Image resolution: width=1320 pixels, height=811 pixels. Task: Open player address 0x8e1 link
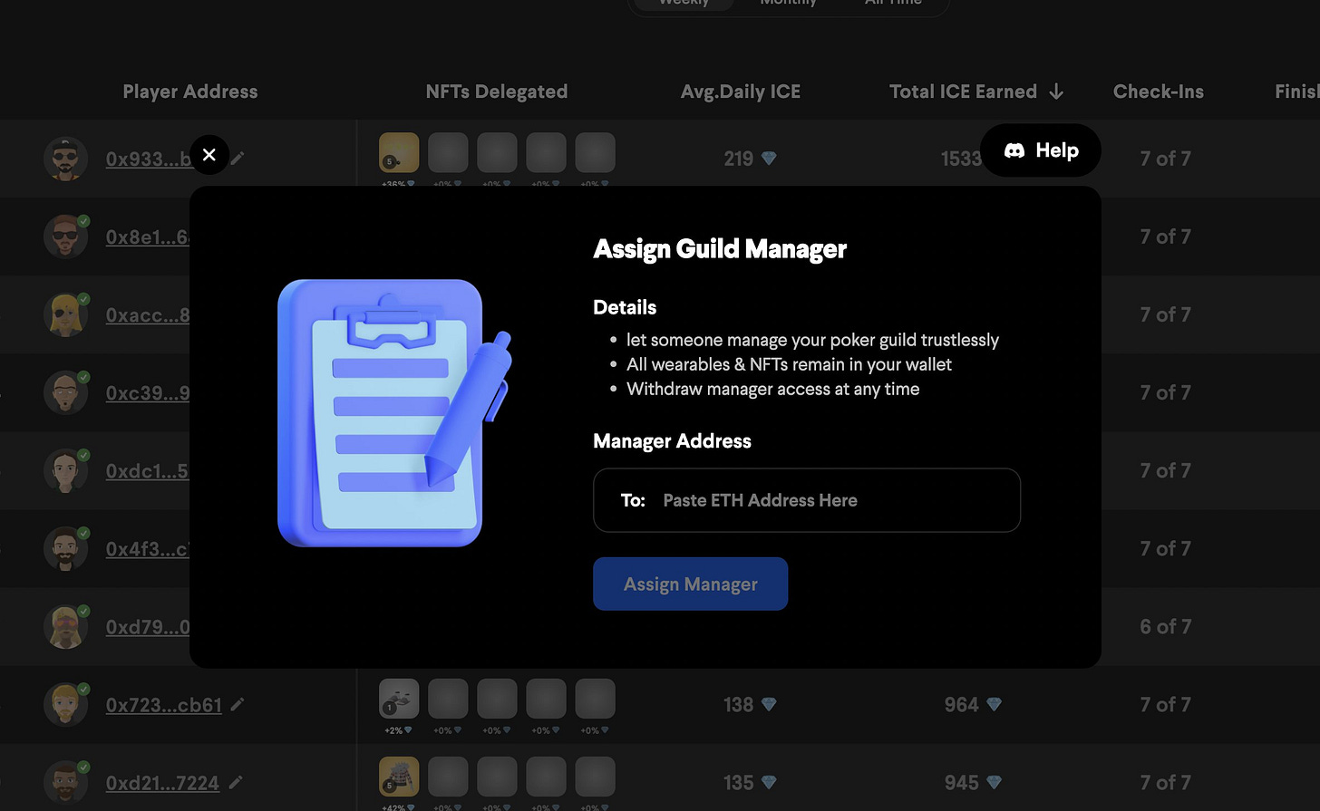148,237
